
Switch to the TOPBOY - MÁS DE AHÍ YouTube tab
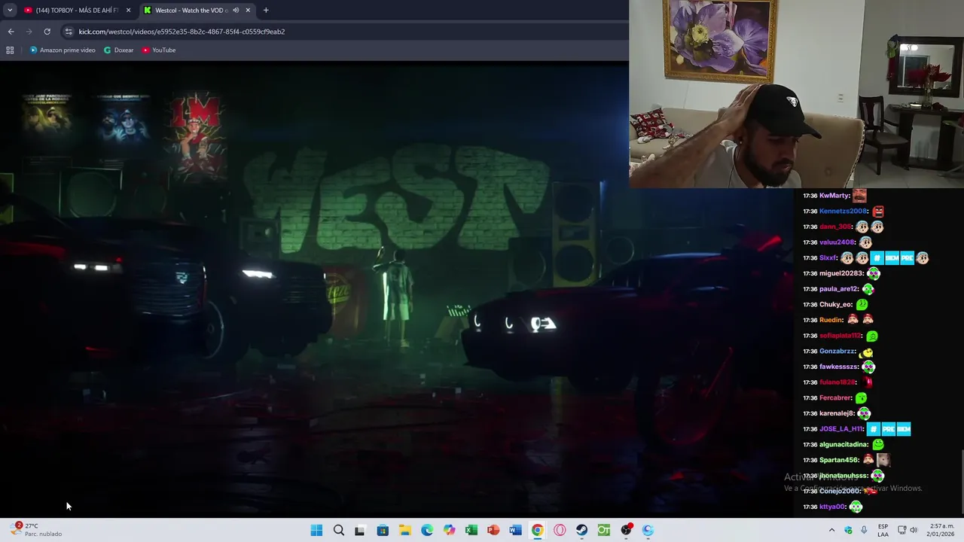tap(75, 10)
